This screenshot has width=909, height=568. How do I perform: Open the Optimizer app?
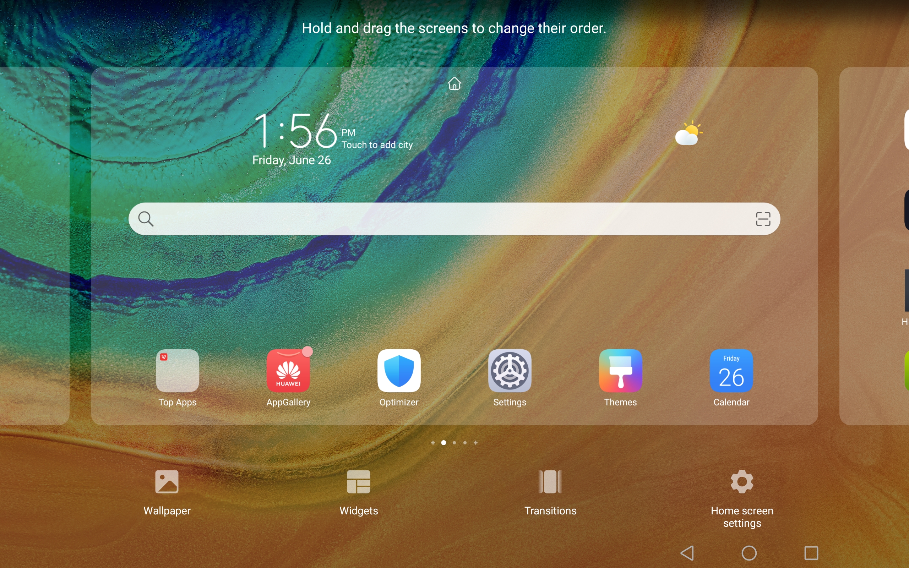coord(399,371)
